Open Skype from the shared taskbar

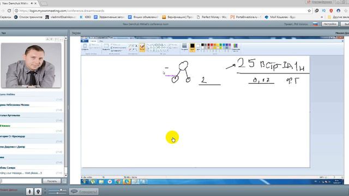pos(127,181)
